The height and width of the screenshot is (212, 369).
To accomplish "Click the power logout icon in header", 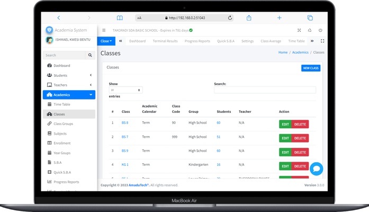I will point(320,31).
